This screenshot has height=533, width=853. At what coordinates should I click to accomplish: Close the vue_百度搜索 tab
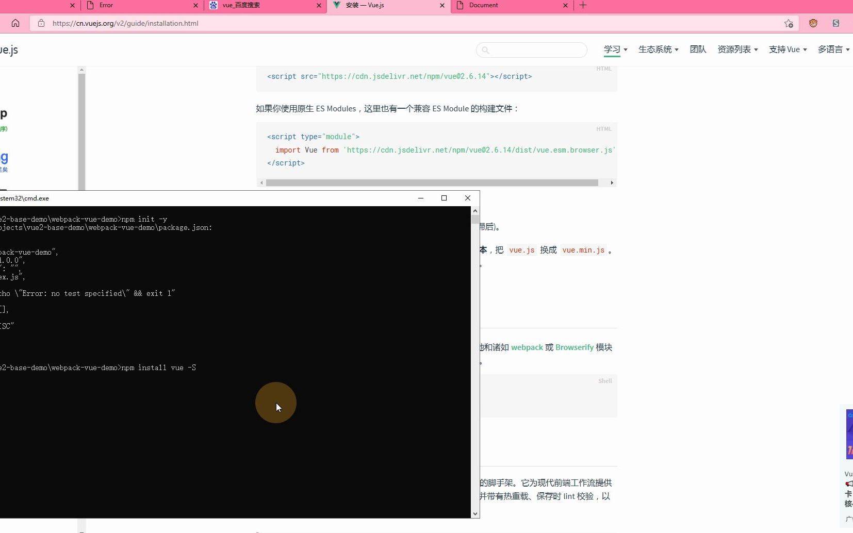[x=319, y=5]
